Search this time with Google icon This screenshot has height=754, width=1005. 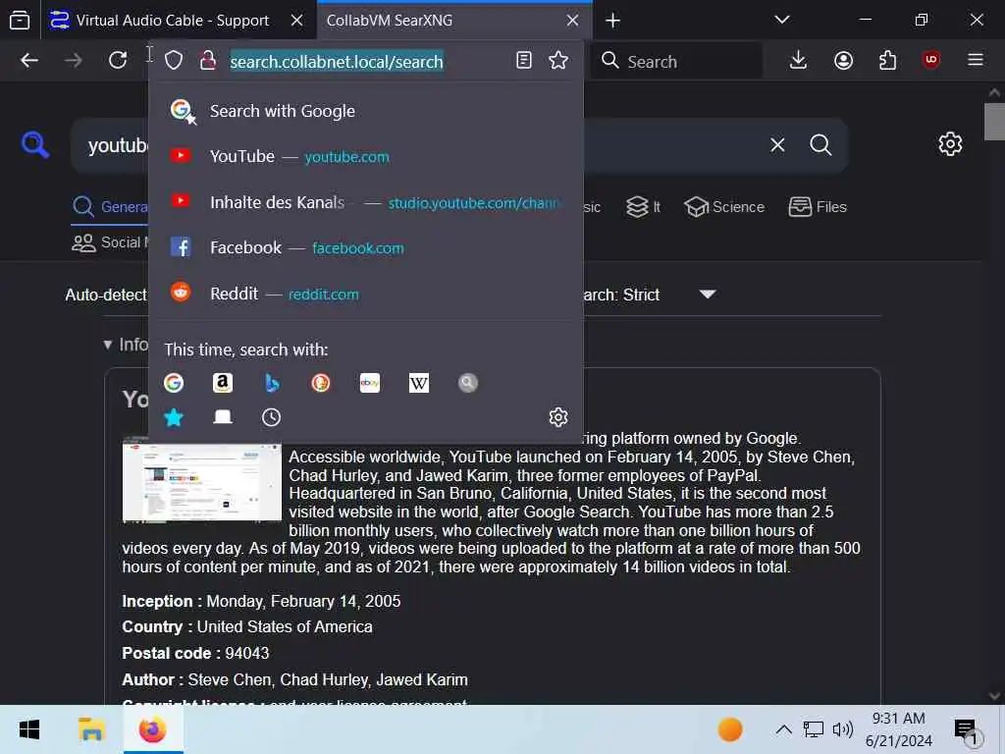click(x=174, y=383)
